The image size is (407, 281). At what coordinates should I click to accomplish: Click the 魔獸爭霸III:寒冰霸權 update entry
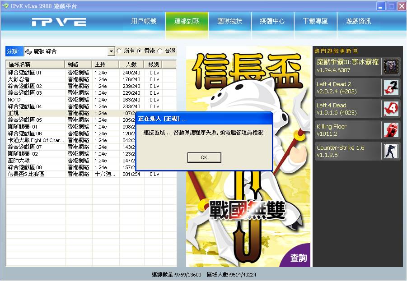click(357, 66)
